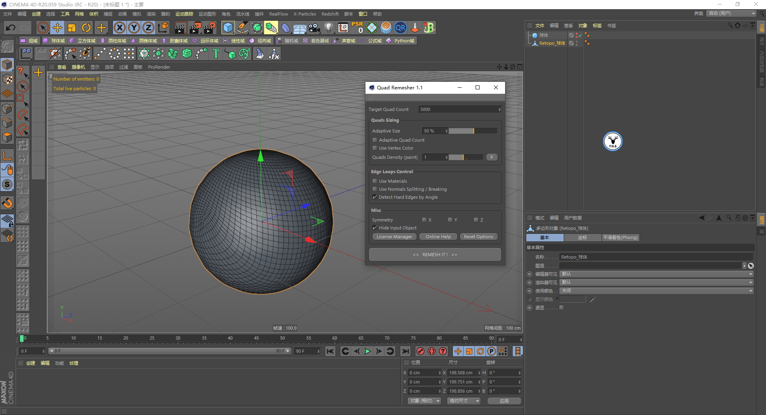
Task: Jump to the end of the animation
Action: [405, 351]
